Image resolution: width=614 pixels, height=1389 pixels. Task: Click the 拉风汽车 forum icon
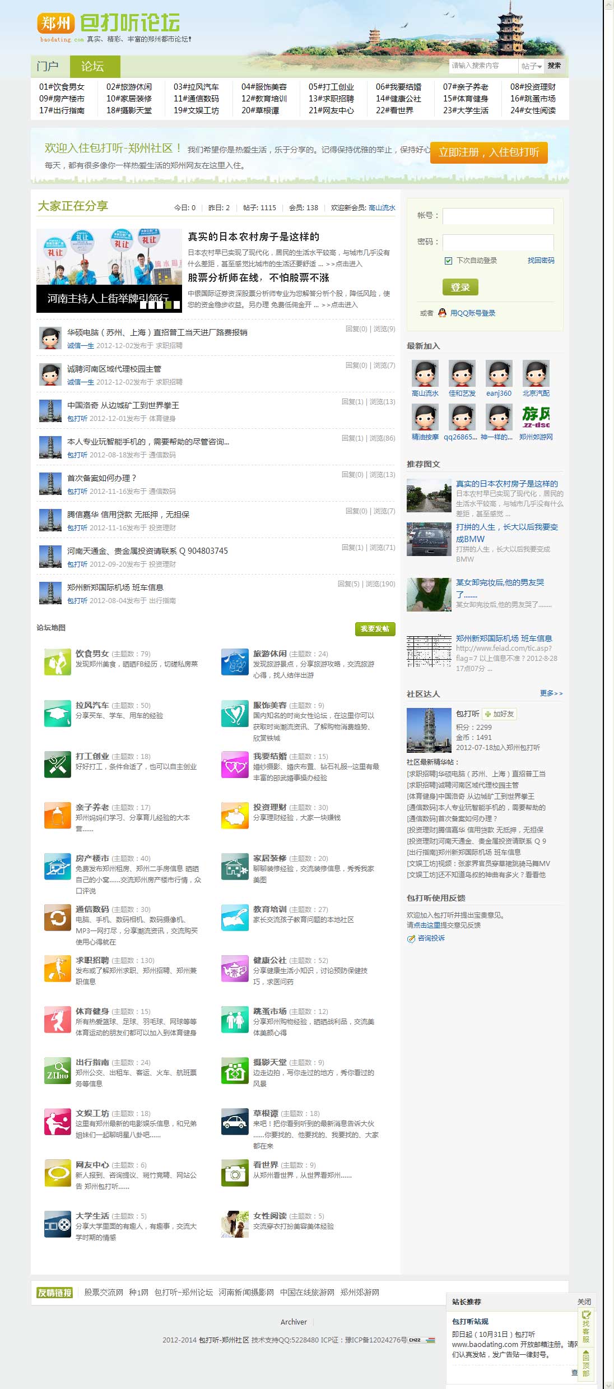(x=57, y=714)
